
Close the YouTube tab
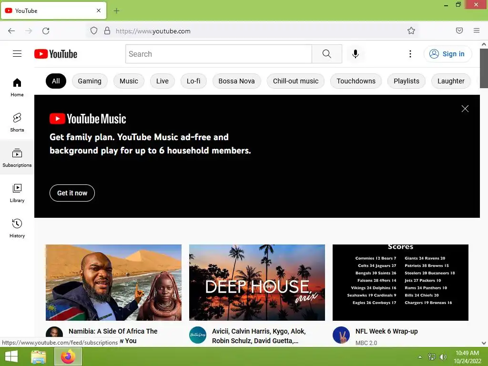coord(99,10)
